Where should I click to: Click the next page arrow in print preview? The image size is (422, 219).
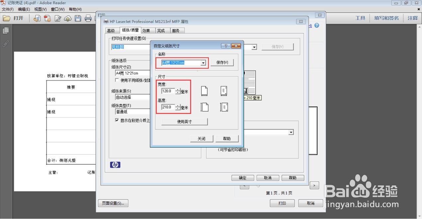click(314, 185)
